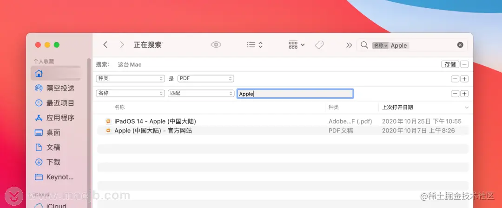The height and width of the screenshot is (208, 502).
Task: Remove search criteria via minus next to 存储
Action: (464, 64)
